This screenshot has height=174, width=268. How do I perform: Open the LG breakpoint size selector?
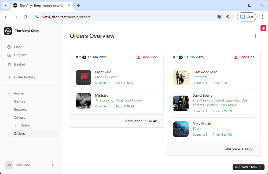248,167
